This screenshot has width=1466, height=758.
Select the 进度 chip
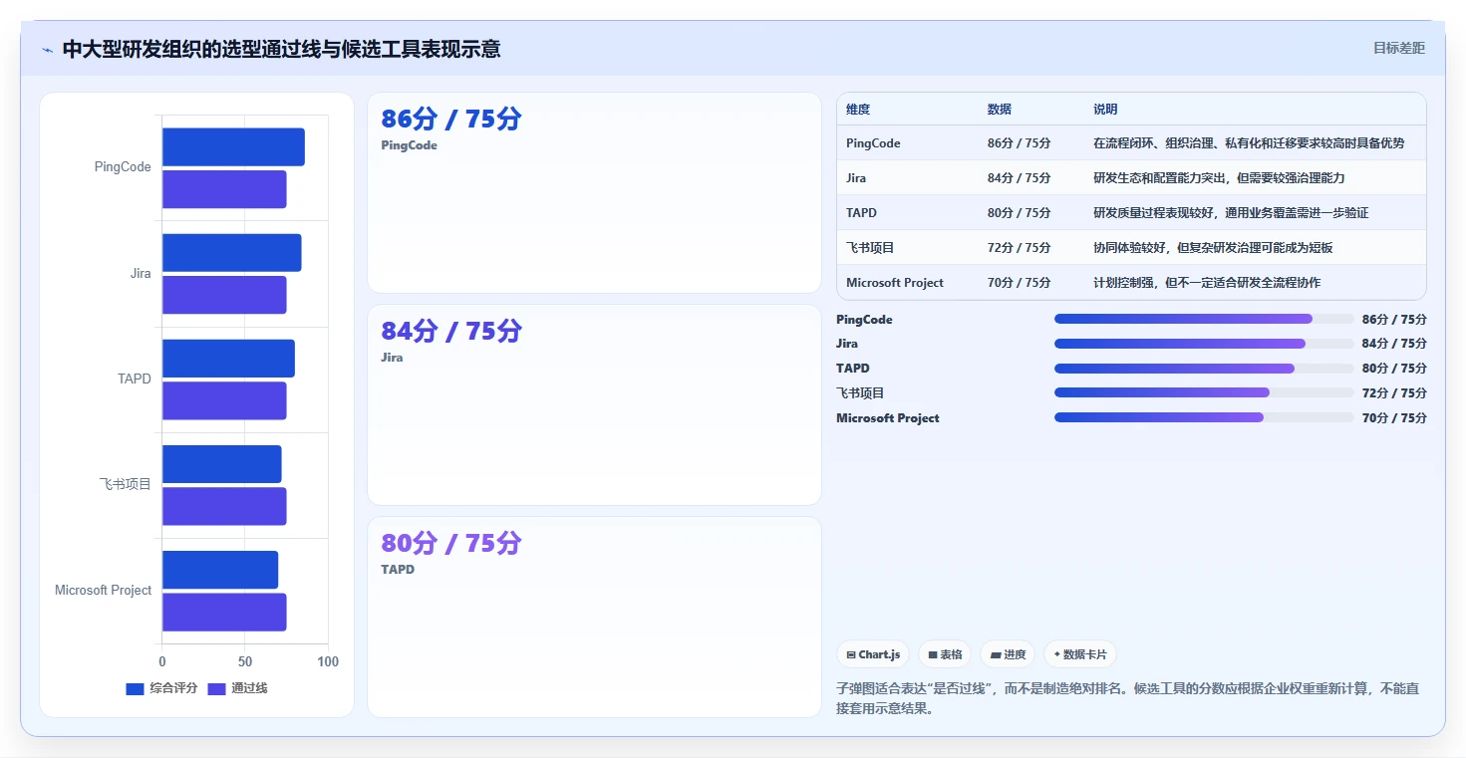1008,654
